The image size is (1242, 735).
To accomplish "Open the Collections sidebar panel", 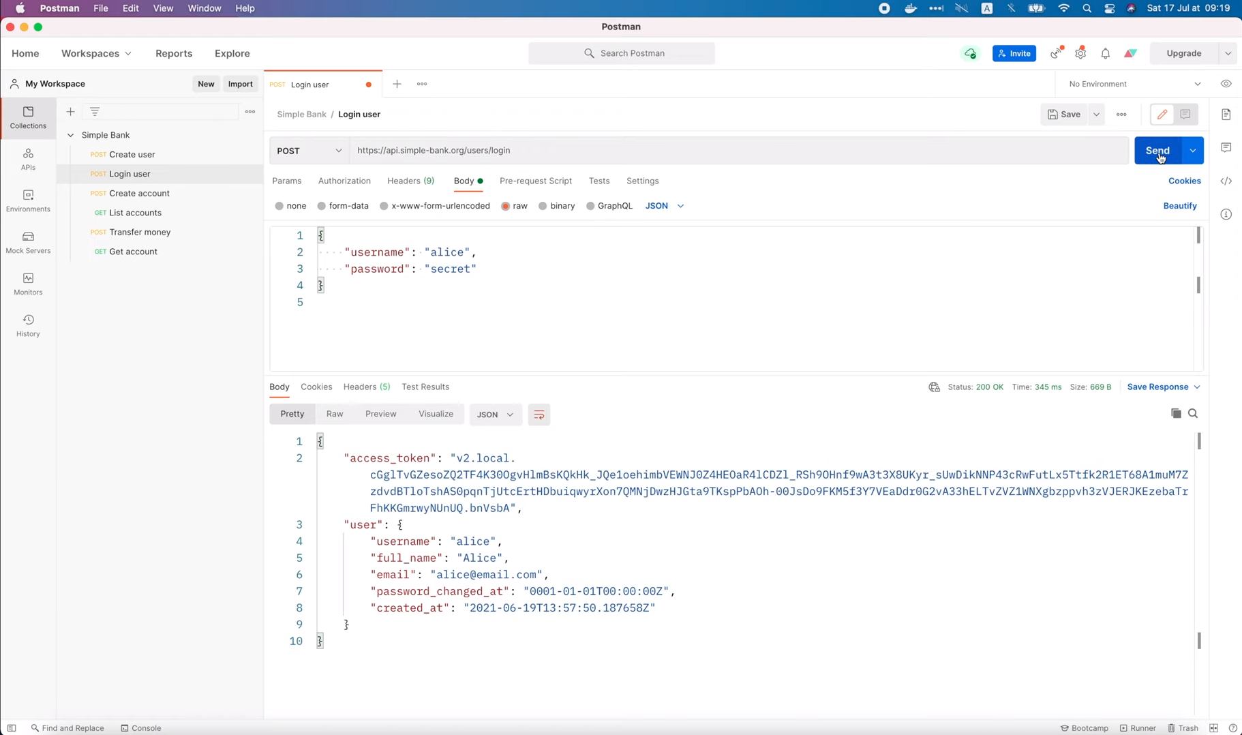I will coord(28,118).
